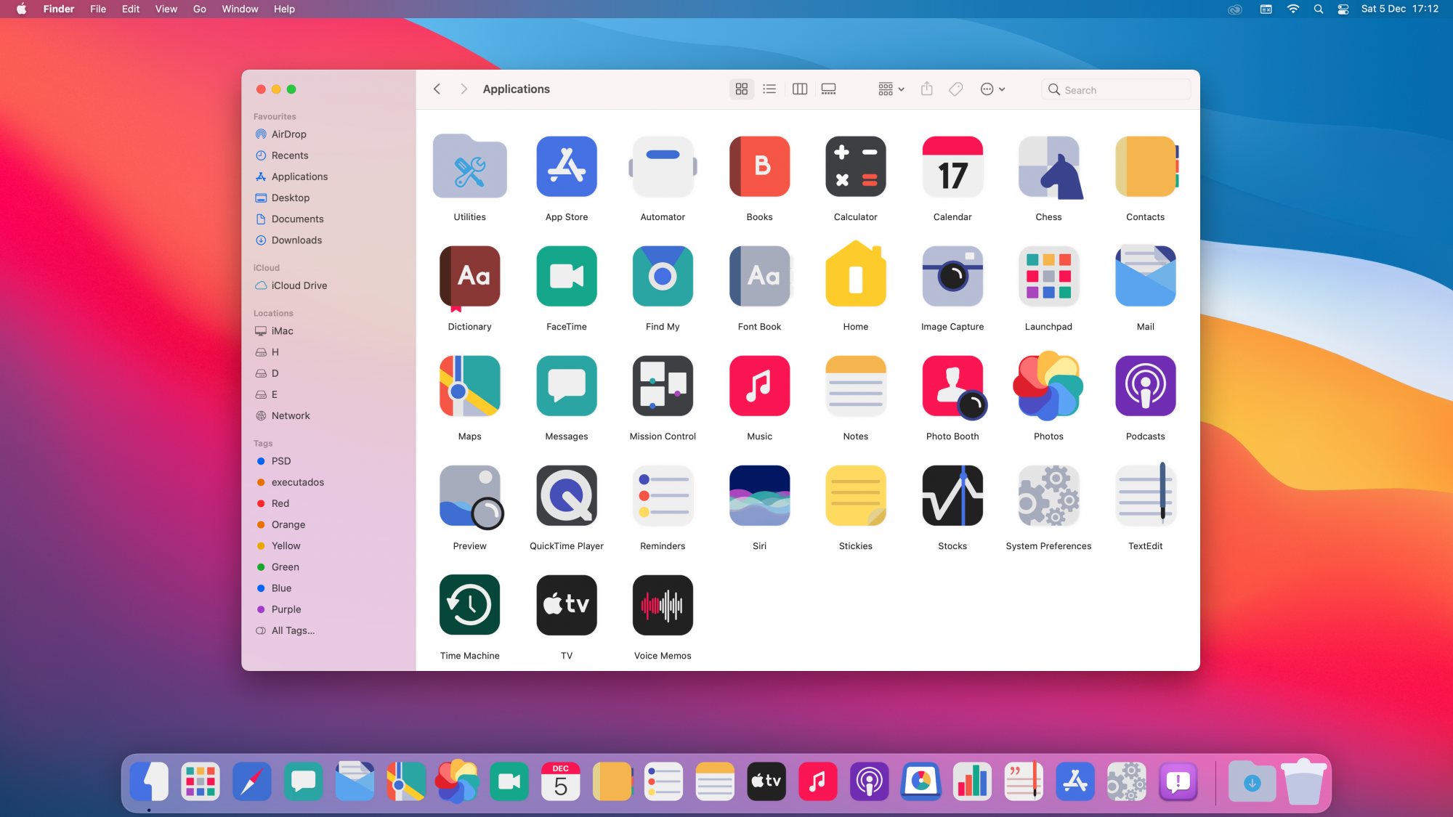1453x817 pixels.
Task: Open the Group By dropdown
Action: point(891,89)
